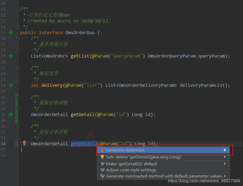This screenshot has height=186, width=243.
Task: Click the green gutter arrow beside delivery method
Action: (10, 85)
